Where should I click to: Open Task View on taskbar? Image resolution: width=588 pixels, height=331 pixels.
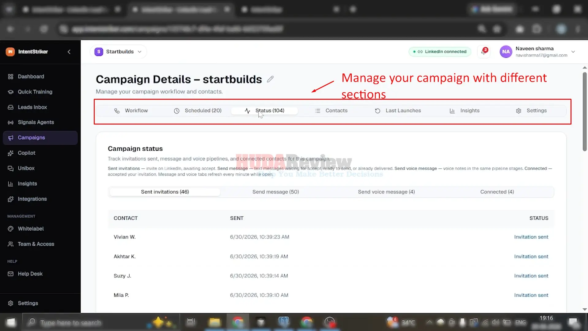191,322
